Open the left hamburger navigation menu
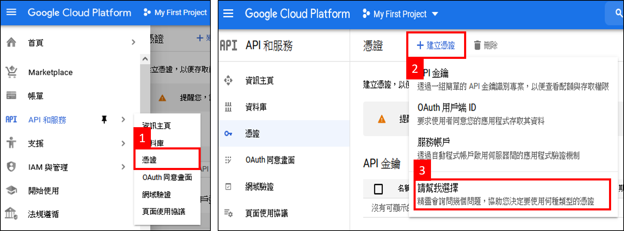 point(11,12)
